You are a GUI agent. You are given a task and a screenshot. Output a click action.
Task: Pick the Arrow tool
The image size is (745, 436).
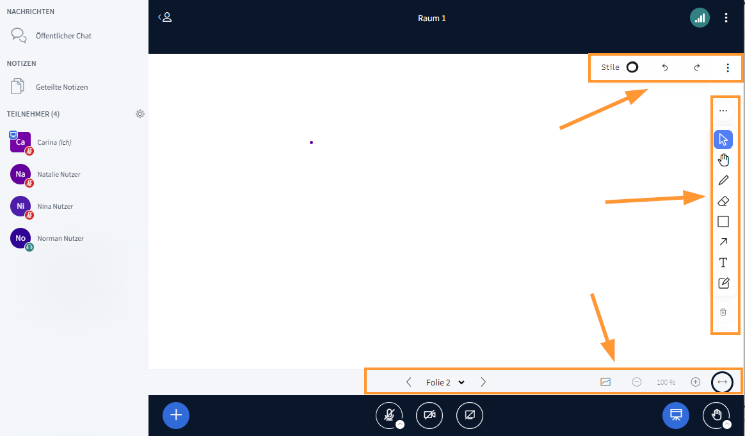click(x=723, y=242)
